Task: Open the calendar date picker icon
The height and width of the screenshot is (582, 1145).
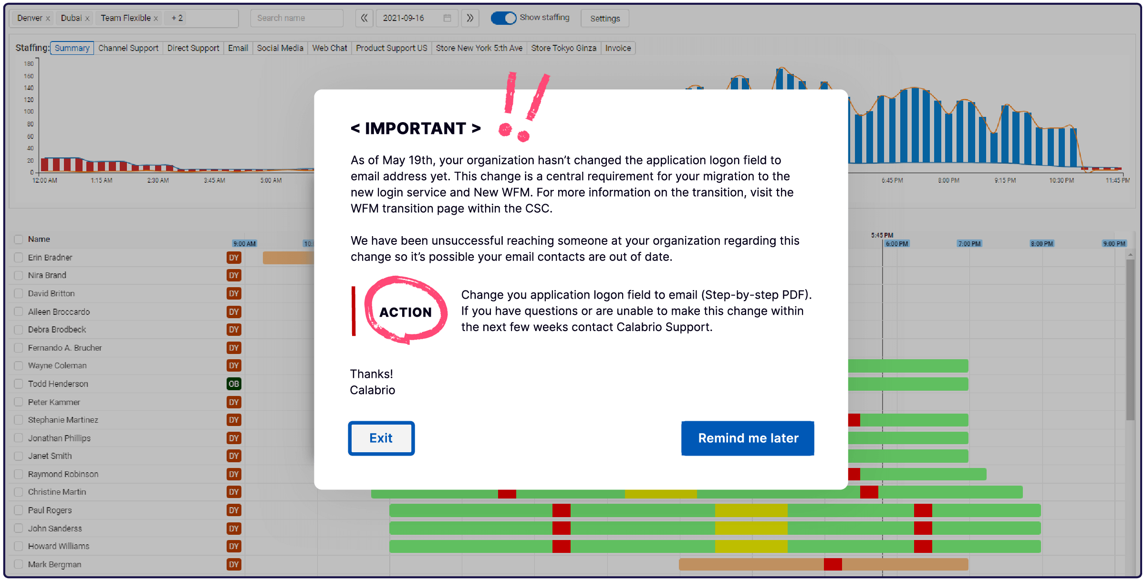Action: (x=447, y=18)
